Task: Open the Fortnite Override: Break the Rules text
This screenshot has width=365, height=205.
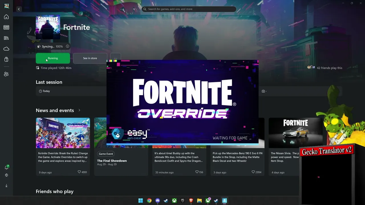Action: (63, 157)
